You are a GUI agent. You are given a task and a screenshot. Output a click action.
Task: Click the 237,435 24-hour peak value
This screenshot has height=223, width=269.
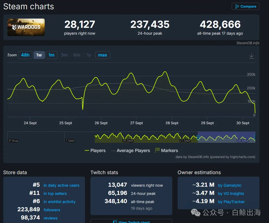coord(150,24)
